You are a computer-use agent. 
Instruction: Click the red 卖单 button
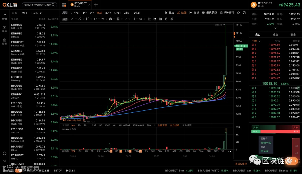(x=296, y=127)
